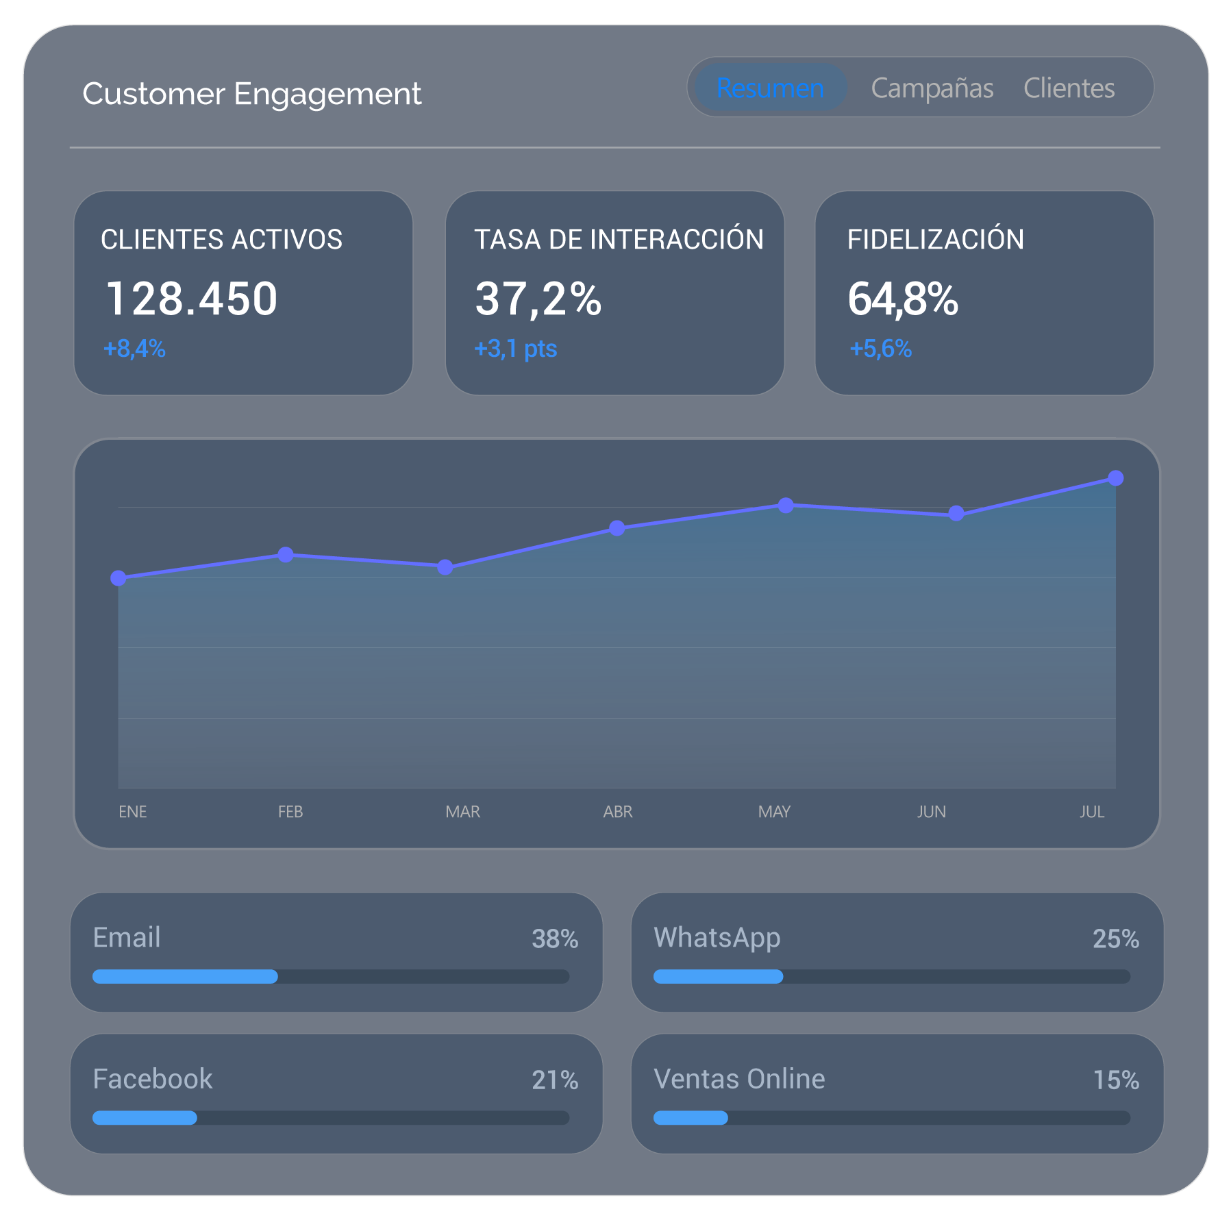The width and height of the screenshot is (1231, 1220).
Task: Select the JUL data point on chart
Action: [1116, 478]
